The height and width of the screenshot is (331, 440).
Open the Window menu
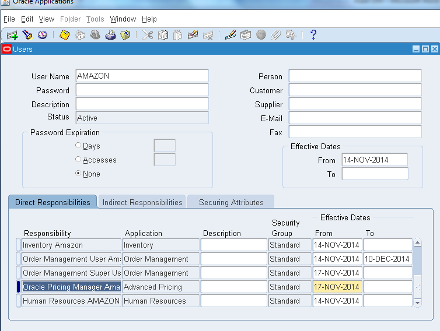123,19
